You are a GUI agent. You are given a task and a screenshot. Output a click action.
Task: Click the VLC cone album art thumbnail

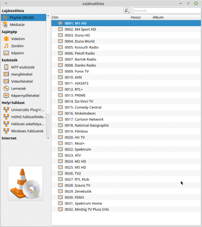pos(25,183)
